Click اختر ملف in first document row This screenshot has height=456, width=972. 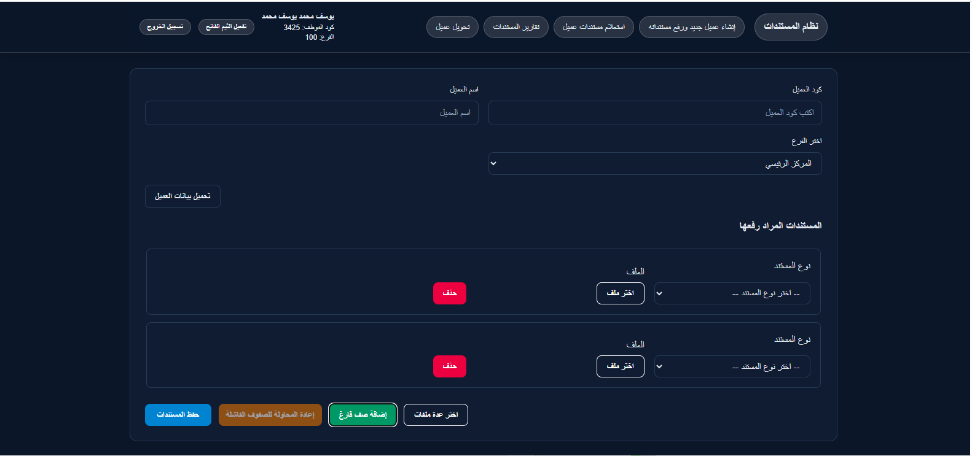[x=621, y=293]
